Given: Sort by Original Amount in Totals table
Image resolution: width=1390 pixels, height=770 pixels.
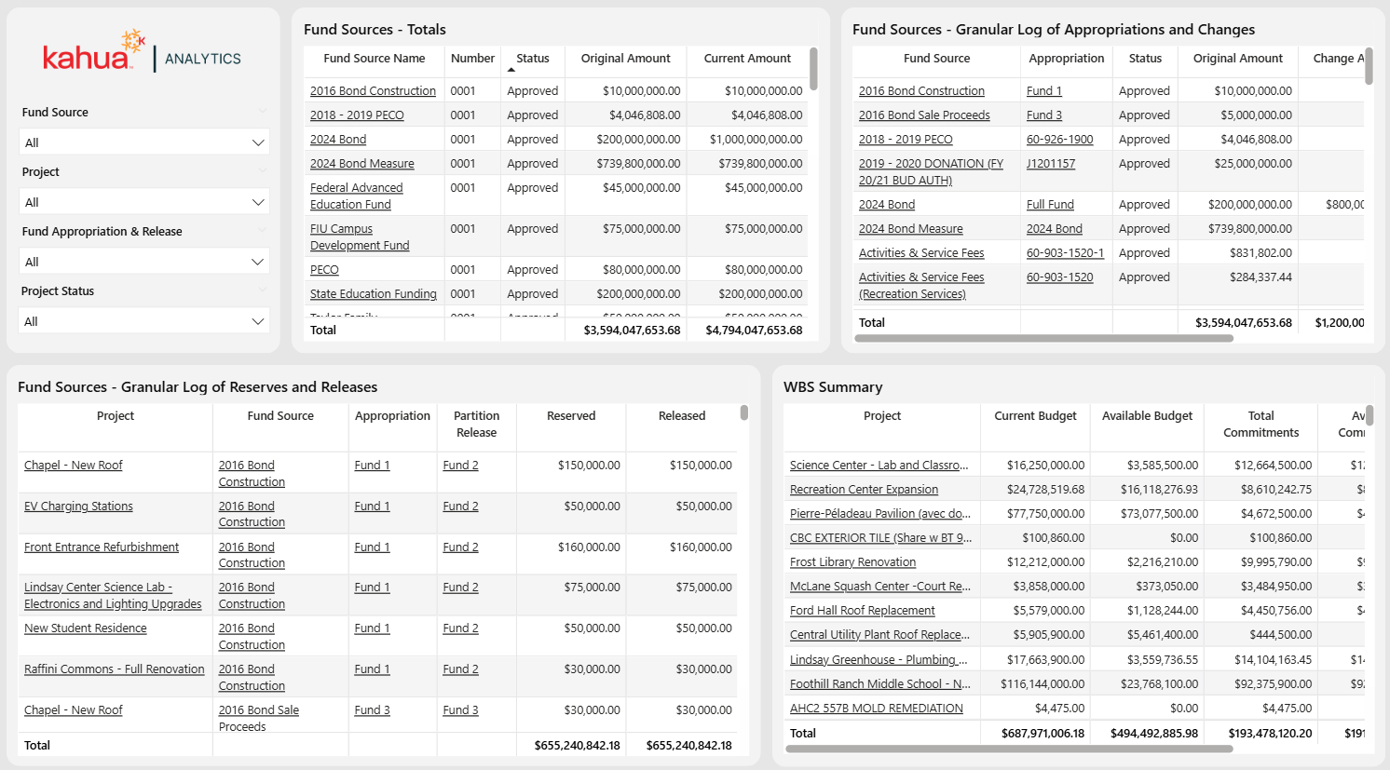Looking at the screenshot, I should pos(625,59).
